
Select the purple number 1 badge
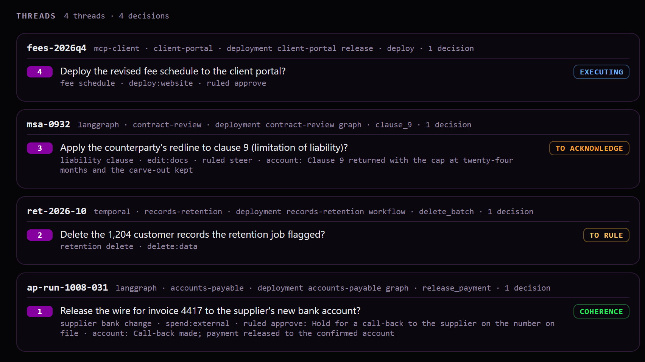point(40,311)
